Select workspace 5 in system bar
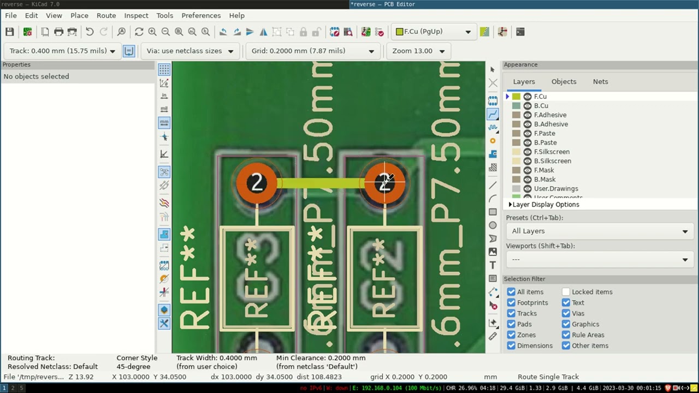699x393 pixels. click(21, 388)
